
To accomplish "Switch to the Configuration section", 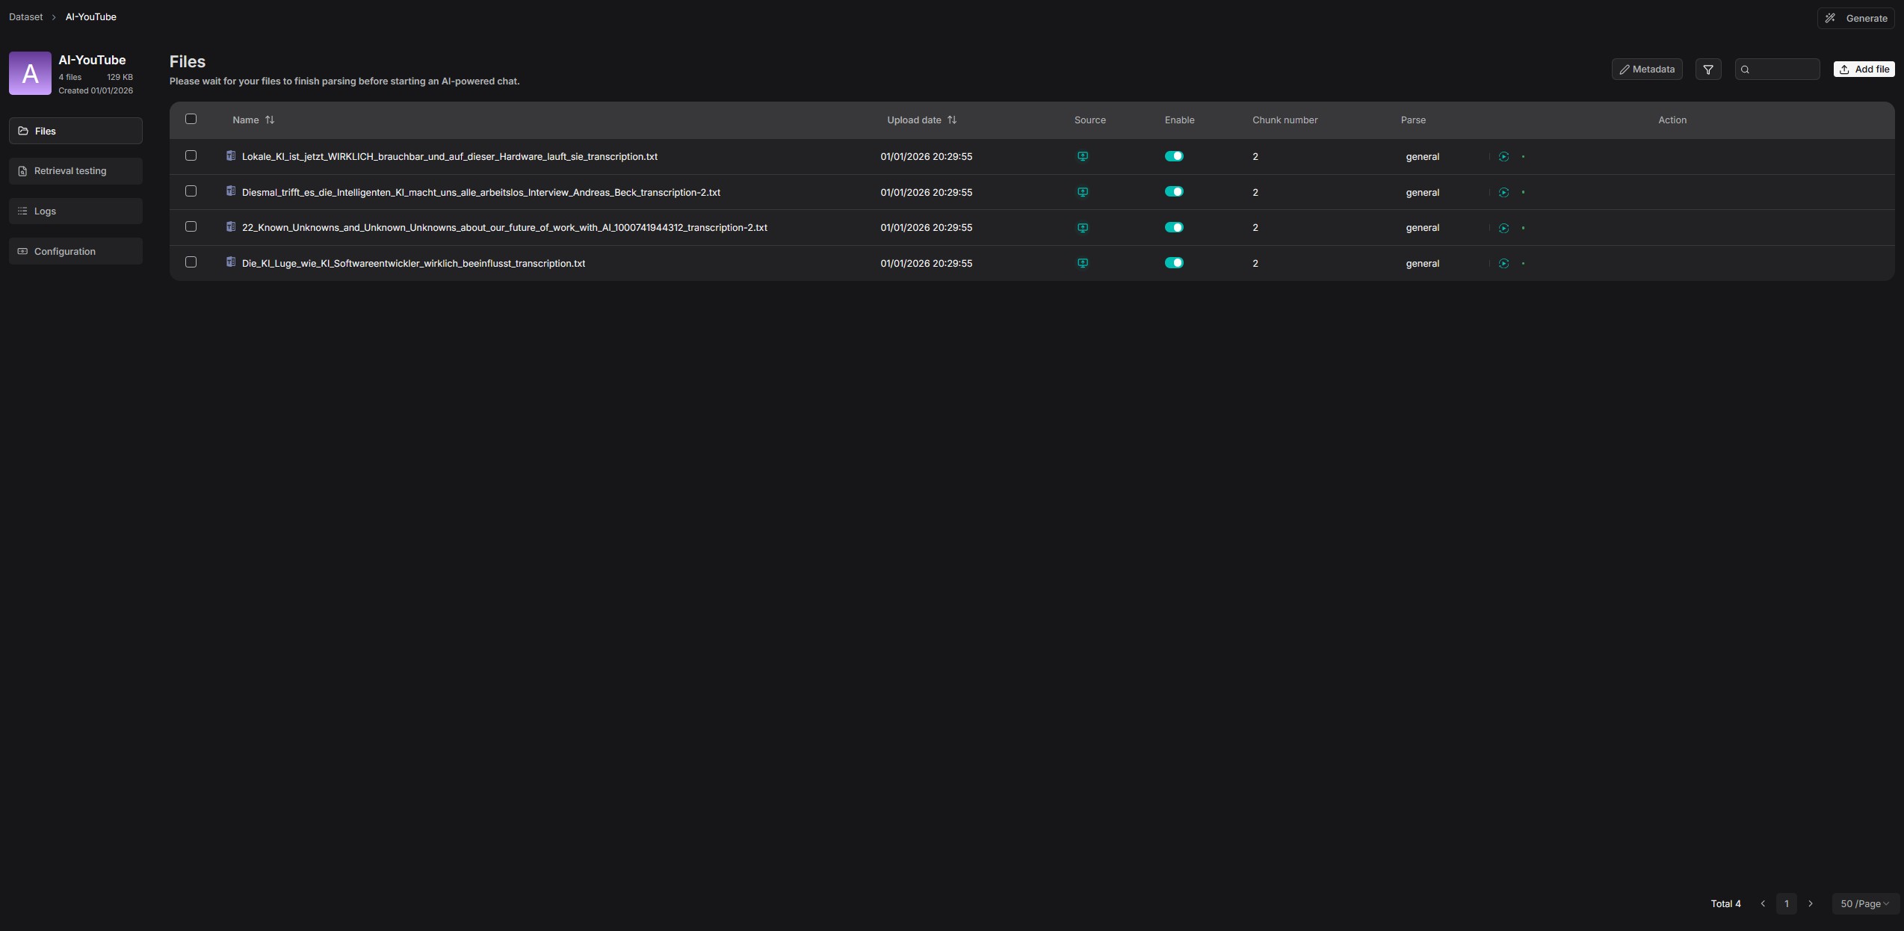I will (x=75, y=251).
